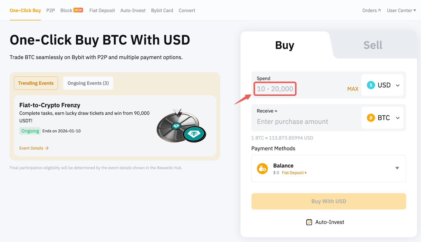Viewport: 421px width, 242px height.
Task: Open Orders via the external arrow icon
Action: (379, 11)
